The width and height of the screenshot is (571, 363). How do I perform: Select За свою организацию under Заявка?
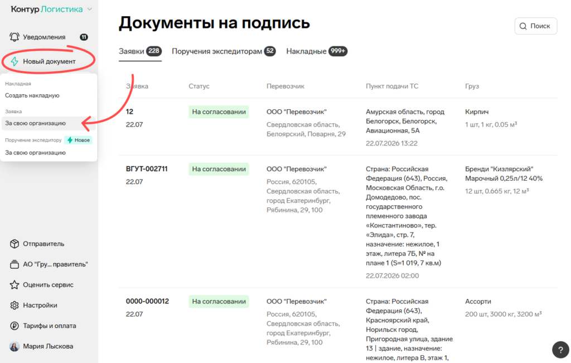(35, 123)
